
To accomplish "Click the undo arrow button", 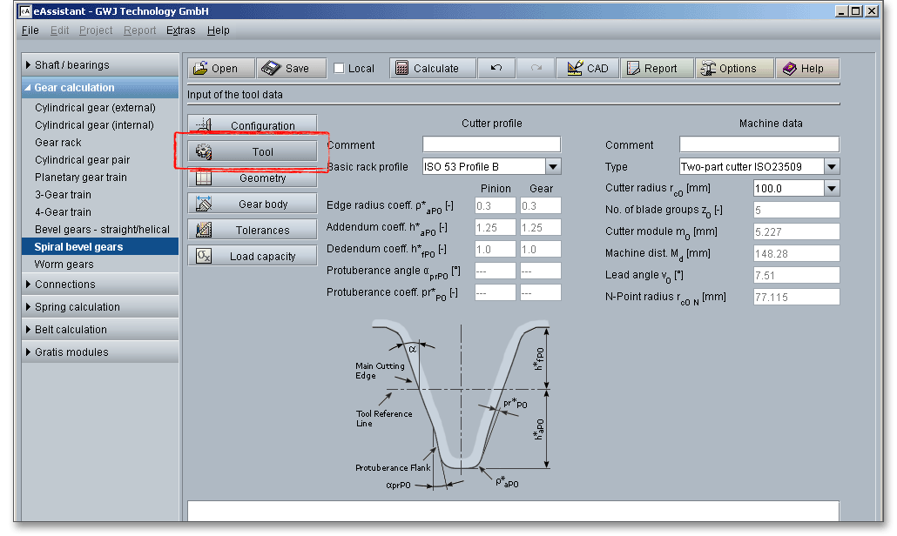I will click(496, 69).
